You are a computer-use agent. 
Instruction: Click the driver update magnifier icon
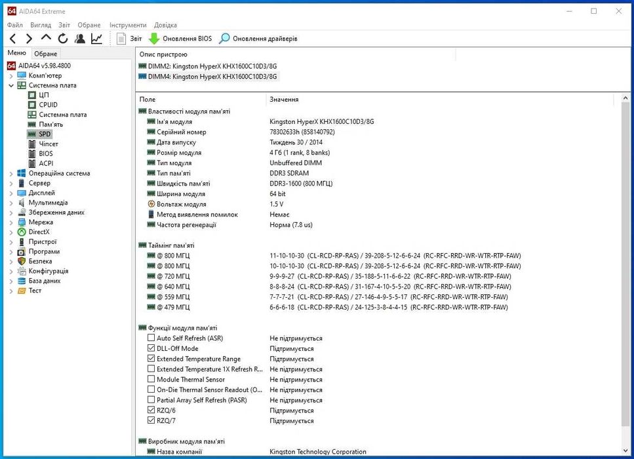point(224,39)
